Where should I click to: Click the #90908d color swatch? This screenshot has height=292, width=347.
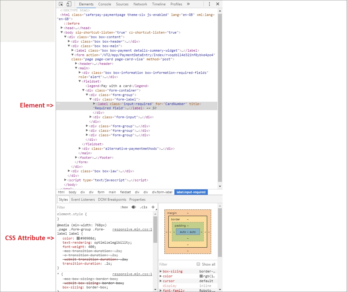click(78, 238)
